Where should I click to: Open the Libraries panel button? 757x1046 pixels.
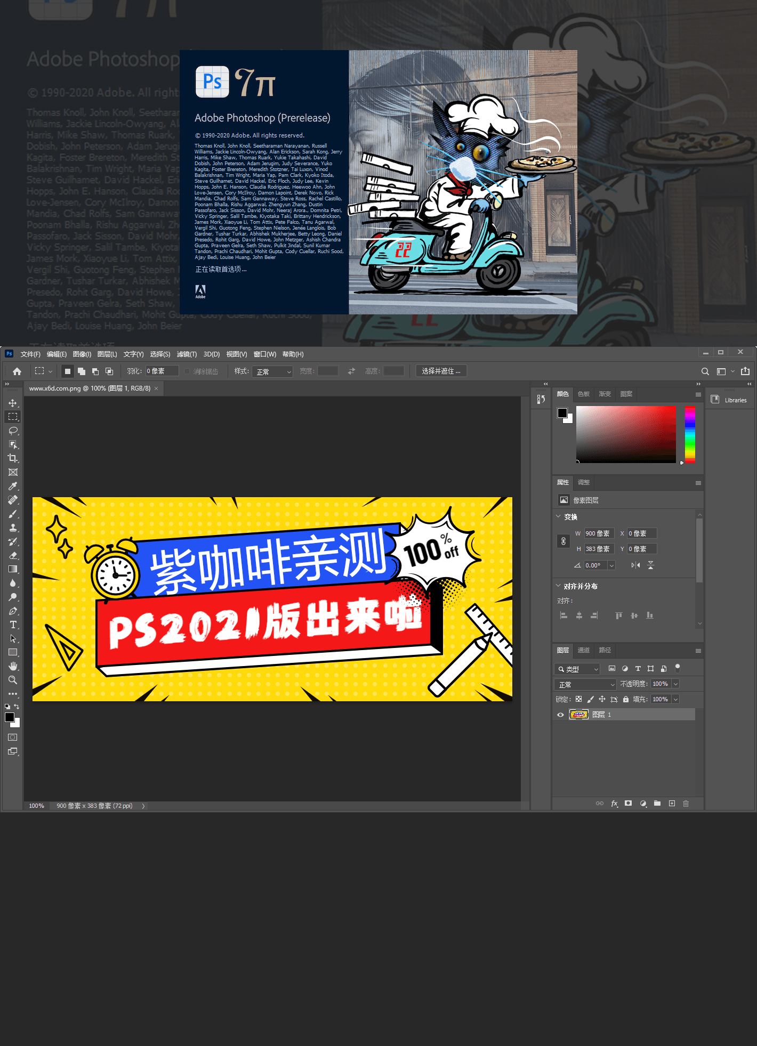729,400
